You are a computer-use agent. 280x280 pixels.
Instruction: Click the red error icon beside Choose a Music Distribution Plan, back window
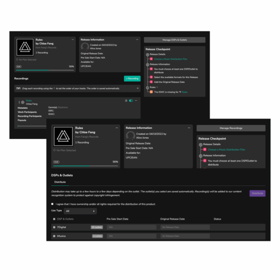[x=151, y=59]
